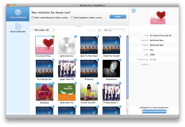The height and width of the screenshot is (127, 185).
Task: Click the Suche button
Action: coord(118,17)
